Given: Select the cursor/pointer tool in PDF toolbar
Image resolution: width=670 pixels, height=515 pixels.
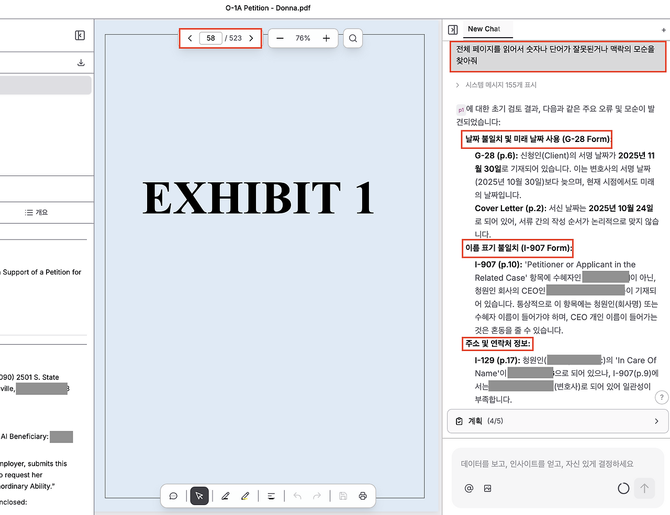Looking at the screenshot, I should [x=199, y=496].
